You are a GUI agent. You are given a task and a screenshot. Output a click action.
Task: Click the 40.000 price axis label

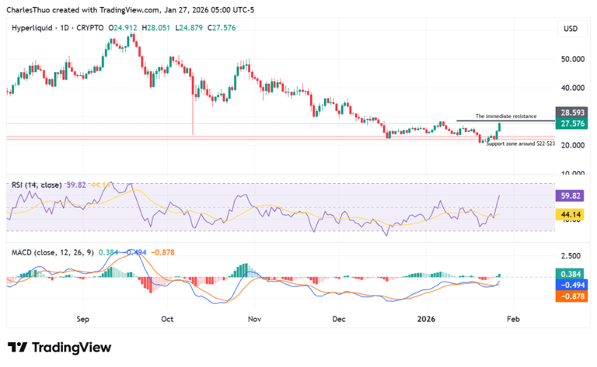coord(573,88)
